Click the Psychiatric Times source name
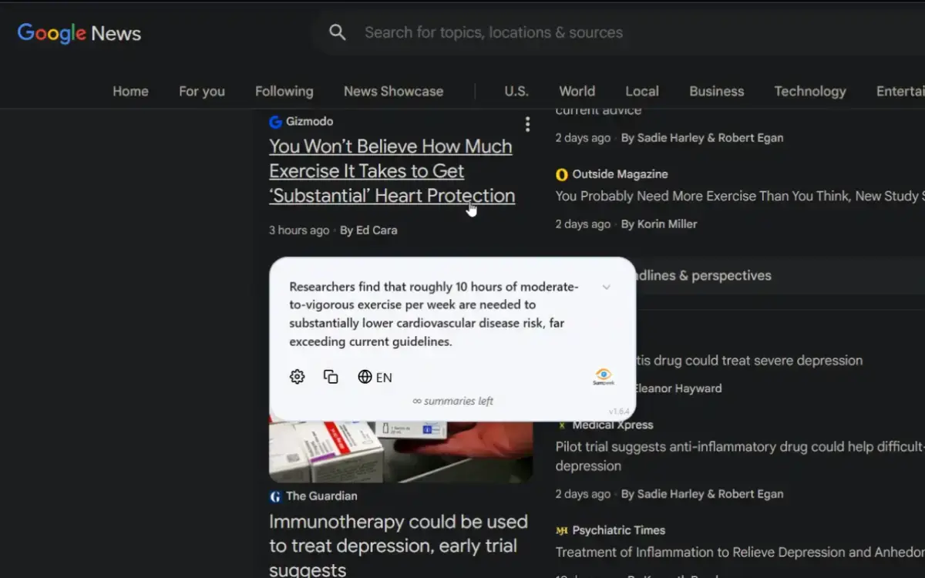 (x=619, y=530)
